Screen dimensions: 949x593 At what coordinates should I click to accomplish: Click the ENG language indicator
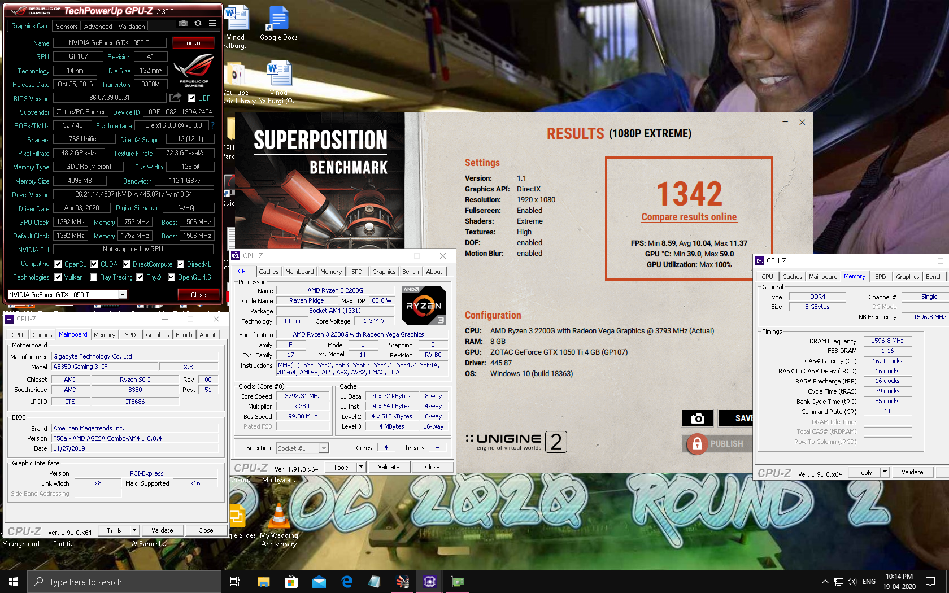tap(869, 582)
